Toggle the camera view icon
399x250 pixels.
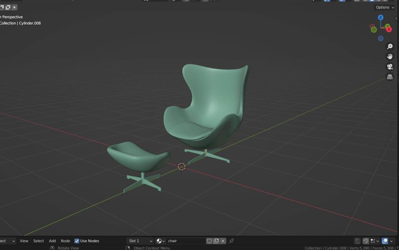click(390, 67)
